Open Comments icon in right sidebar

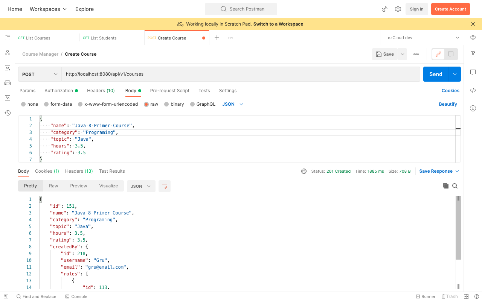473,72
